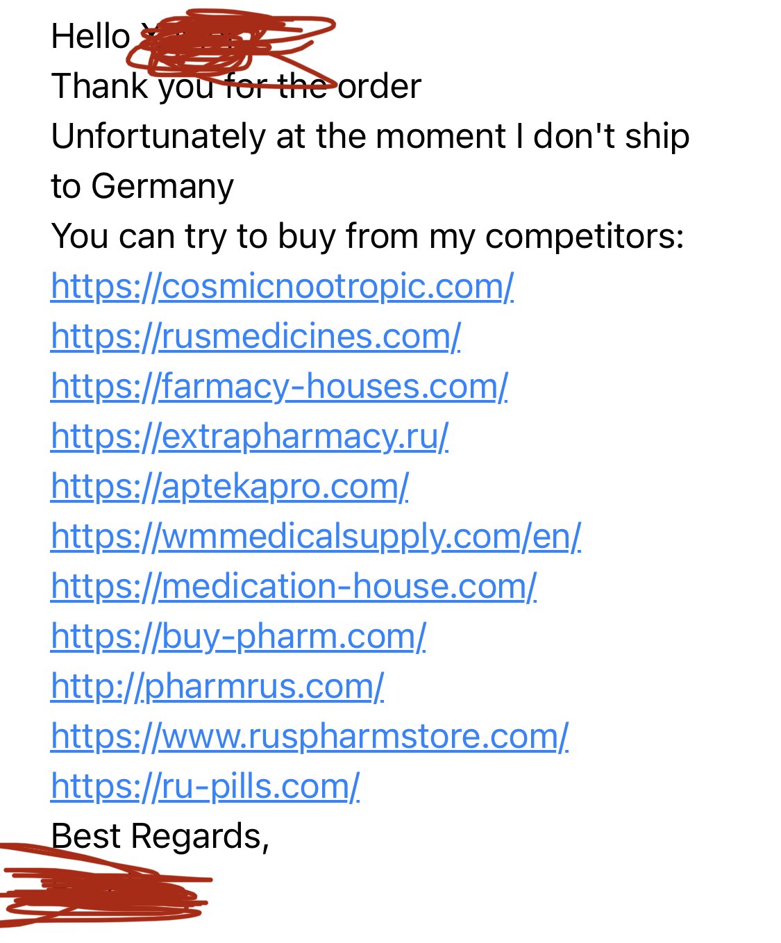The width and height of the screenshot is (781, 943).
Task: Select the word 'Unfortunately'
Action: pyautogui.click(x=158, y=136)
